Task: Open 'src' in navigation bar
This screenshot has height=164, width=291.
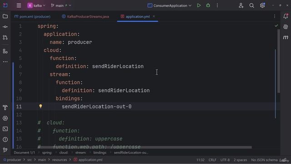Action: coord(30,160)
